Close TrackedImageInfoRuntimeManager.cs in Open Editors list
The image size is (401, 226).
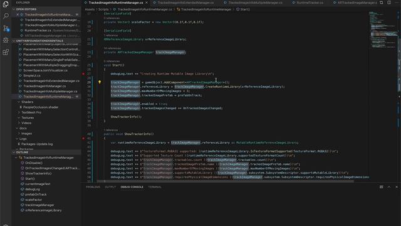pos(18,14)
